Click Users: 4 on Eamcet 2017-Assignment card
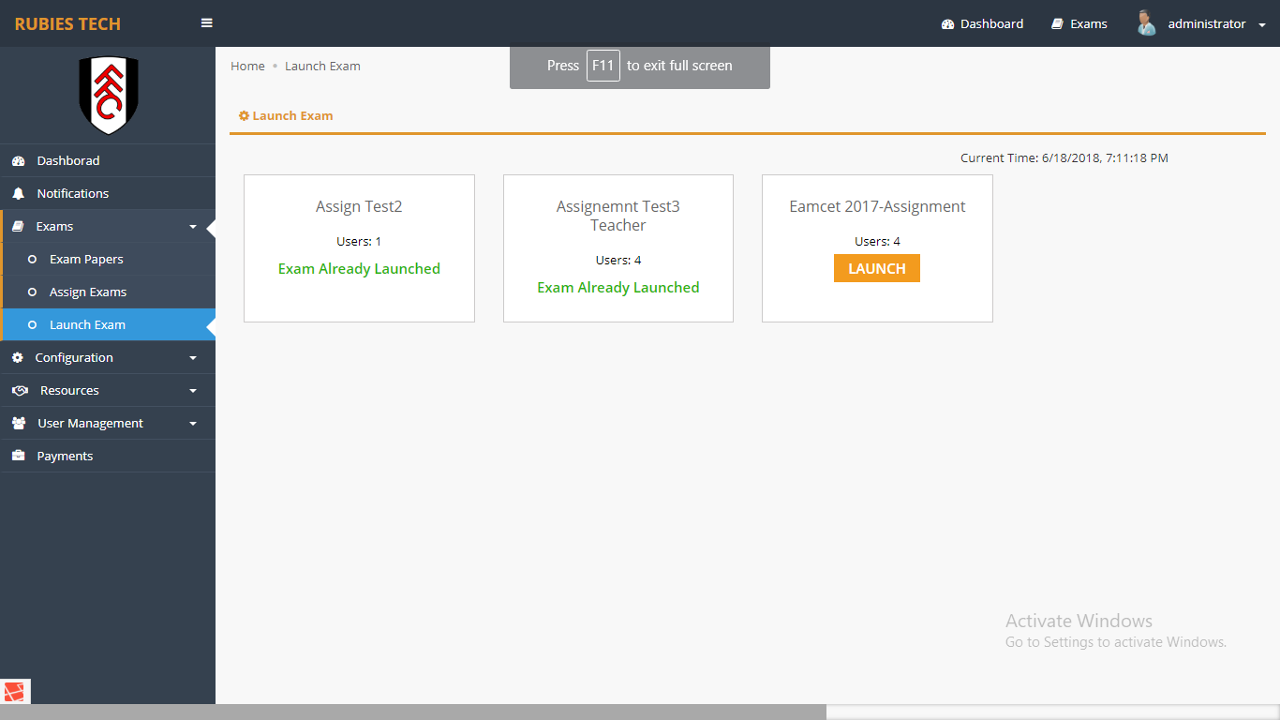 [877, 242]
